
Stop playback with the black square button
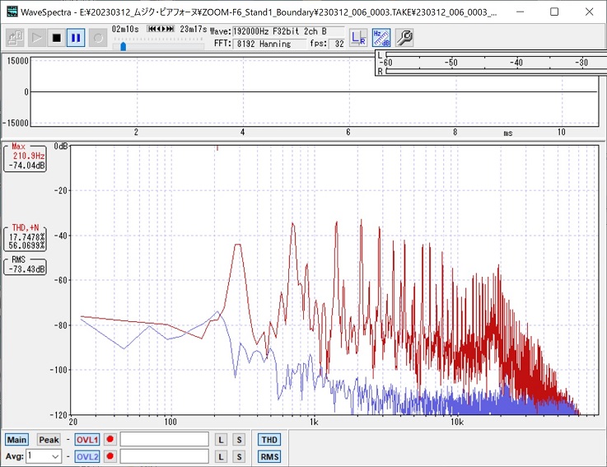(x=57, y=38)
